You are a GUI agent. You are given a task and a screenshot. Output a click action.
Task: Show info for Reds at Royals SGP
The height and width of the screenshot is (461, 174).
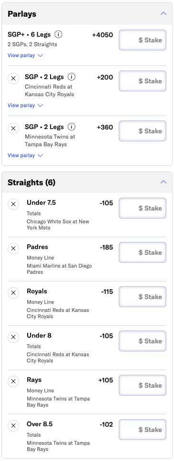72,77
